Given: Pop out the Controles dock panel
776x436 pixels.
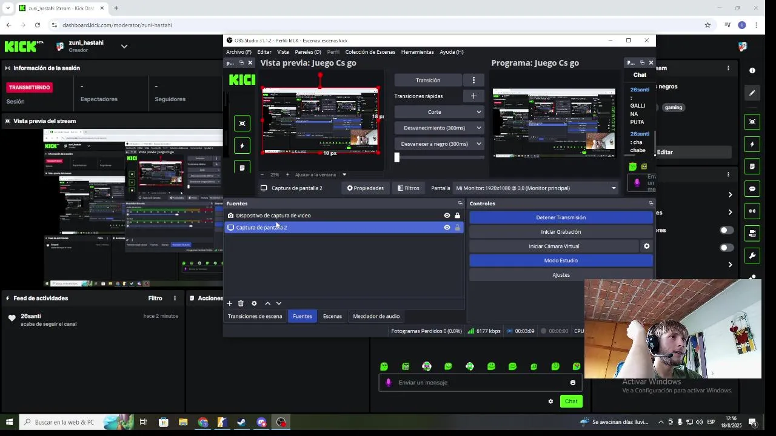Looking at the screenshot, I should (x=651, y=203).
